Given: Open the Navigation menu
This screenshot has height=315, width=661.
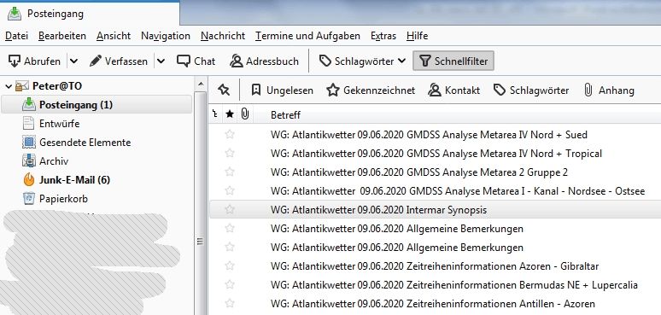Looking at the screenshot, I should (166, 36).
